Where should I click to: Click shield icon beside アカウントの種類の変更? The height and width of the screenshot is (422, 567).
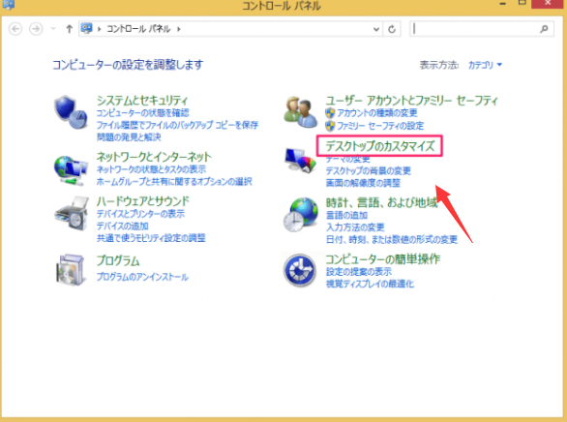330,113
